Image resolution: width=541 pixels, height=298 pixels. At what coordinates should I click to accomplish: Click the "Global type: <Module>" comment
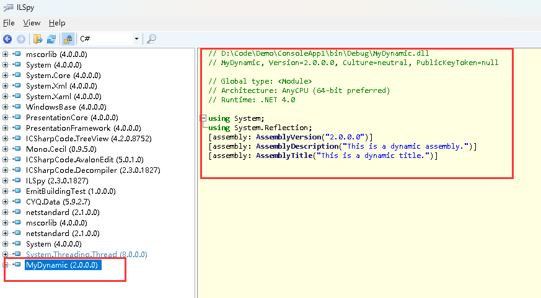coord(260,81)
